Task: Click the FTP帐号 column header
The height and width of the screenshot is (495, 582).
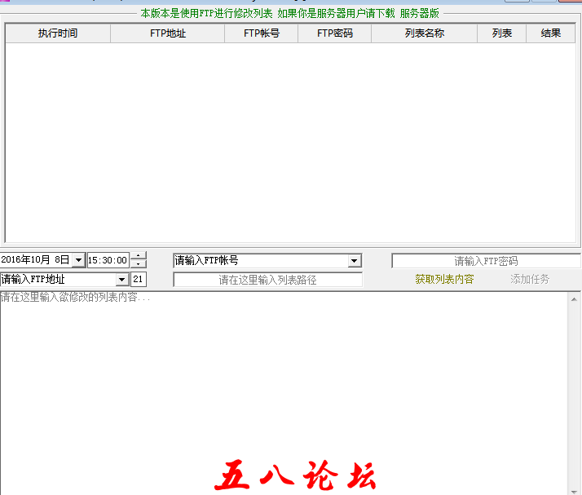Action: click(x=261, y=33)
